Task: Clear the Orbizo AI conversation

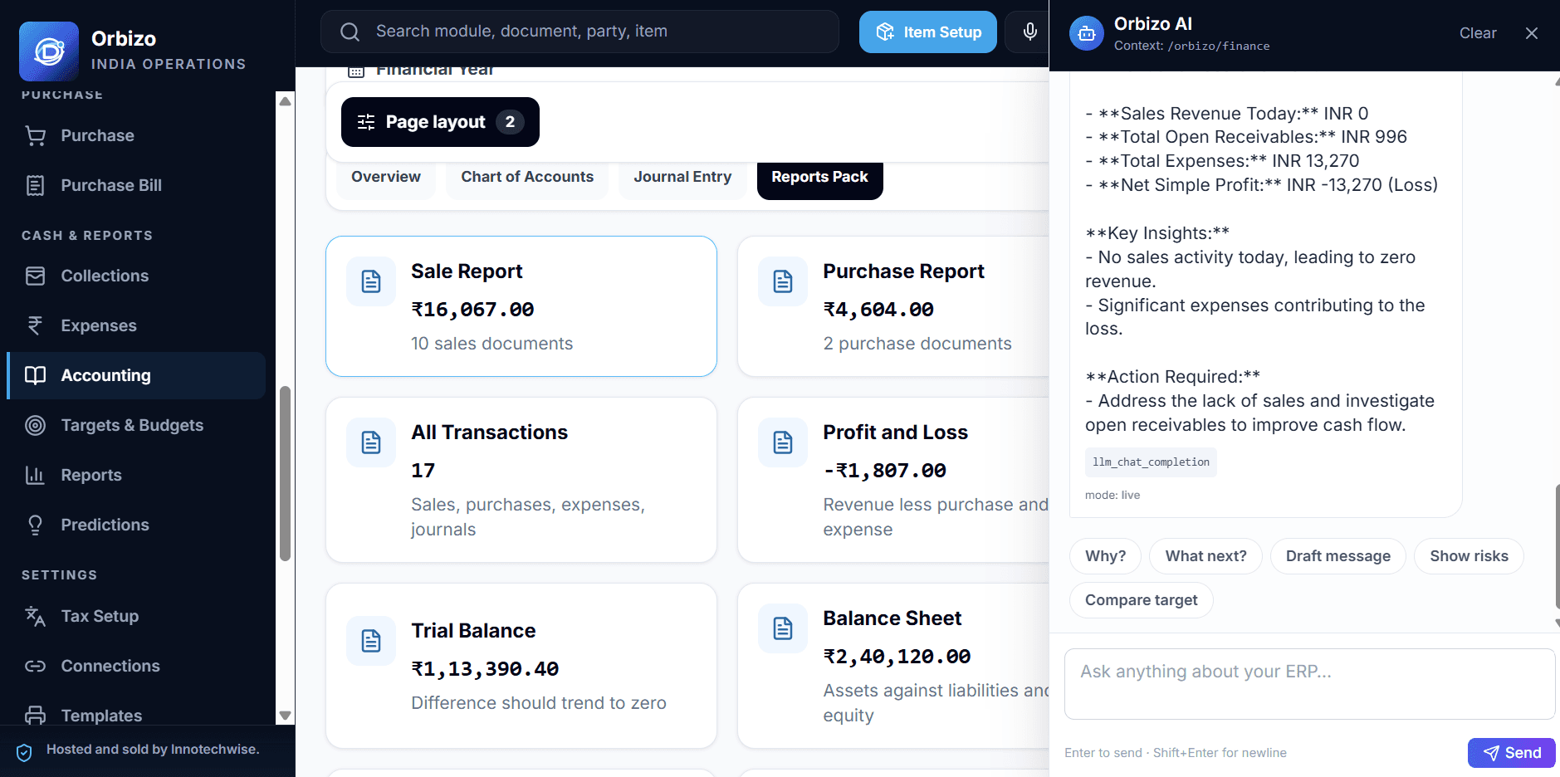Action: coord(1478,33)
